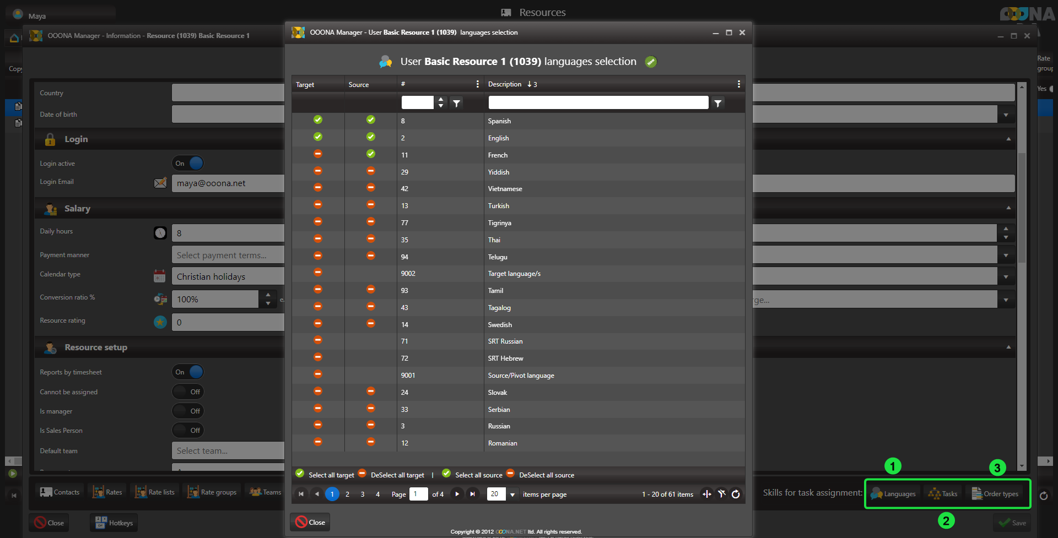Open the Description column options menu
Viewport: 1058px width, 538px height.
(738, 84)
